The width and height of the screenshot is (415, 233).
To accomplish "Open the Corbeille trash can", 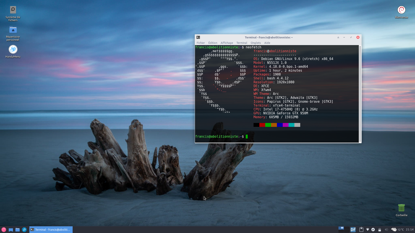I will [401, 208].
